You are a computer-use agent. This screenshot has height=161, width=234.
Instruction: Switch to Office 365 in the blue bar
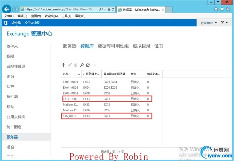[32, 23]
